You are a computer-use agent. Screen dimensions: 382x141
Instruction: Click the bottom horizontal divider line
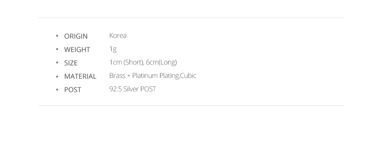191,106
